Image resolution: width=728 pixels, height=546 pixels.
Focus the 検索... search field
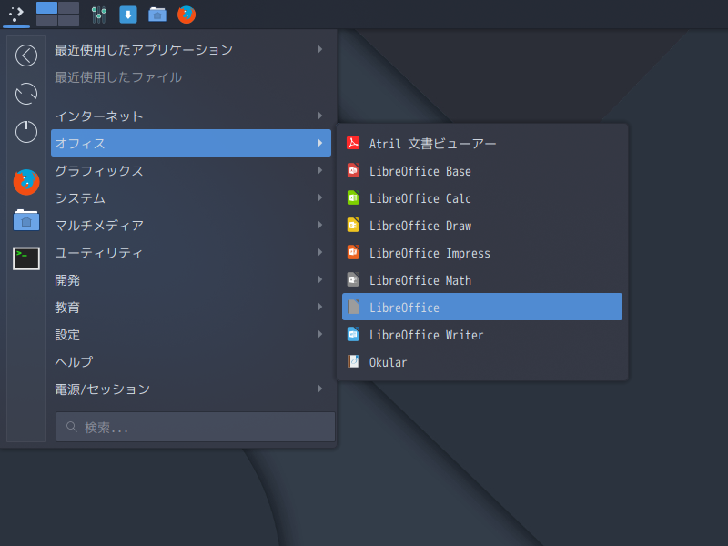(x=196, y=427)
